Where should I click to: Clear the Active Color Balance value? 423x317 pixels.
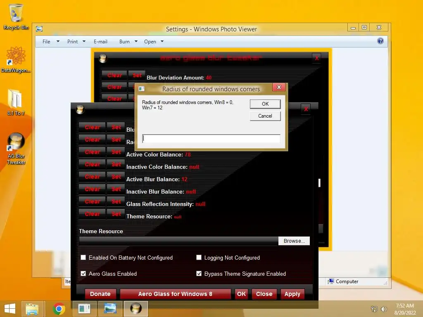click(x=92, y=152)
